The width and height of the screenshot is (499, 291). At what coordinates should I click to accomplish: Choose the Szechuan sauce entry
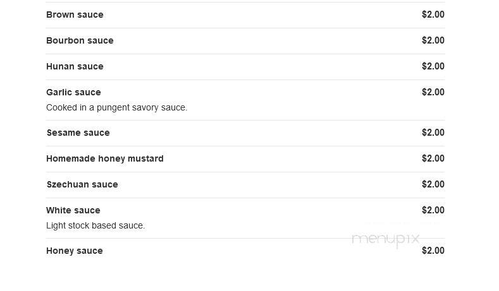pyautogui.click(x=82, y=184)
